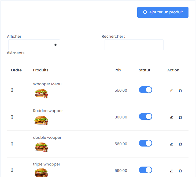Sort table by Produits column header
This screenshot has width=196, height=177.
pos(41,70)
